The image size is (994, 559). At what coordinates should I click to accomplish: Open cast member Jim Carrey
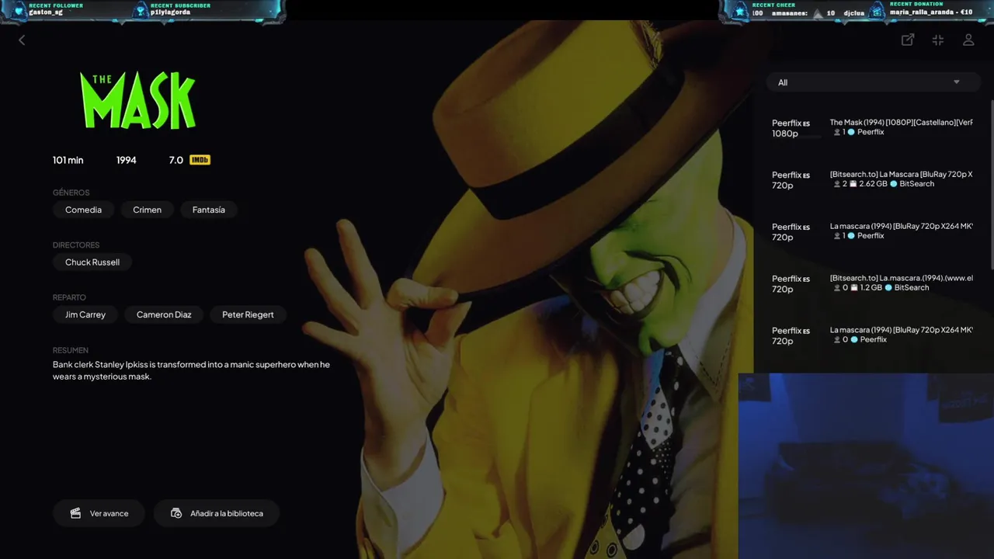click(85, 314)
